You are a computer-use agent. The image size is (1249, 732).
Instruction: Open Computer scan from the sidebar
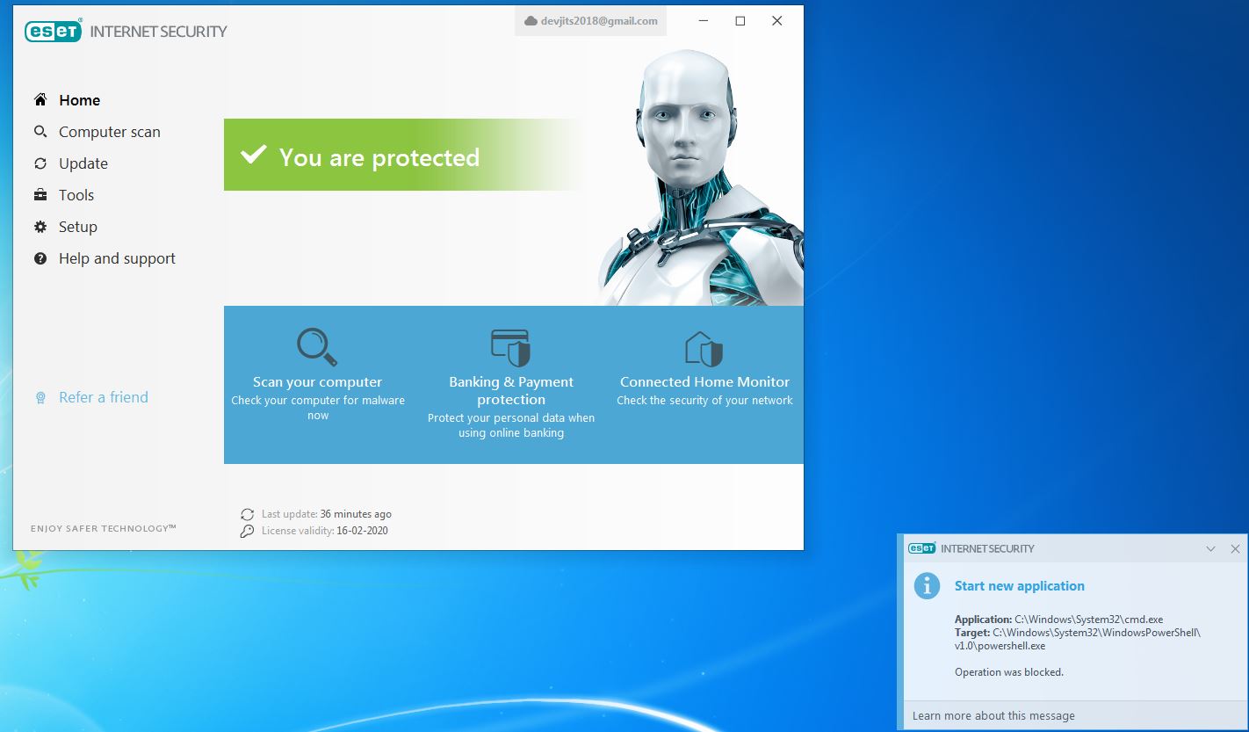[109, 132]
